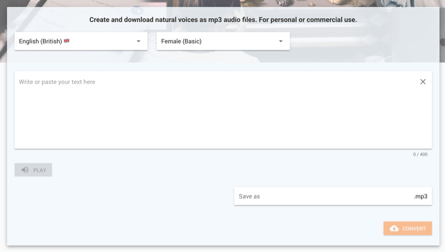Click the 'English (British)' text
The height and width of the screenshot is (252, 445).
pos(41,41)
